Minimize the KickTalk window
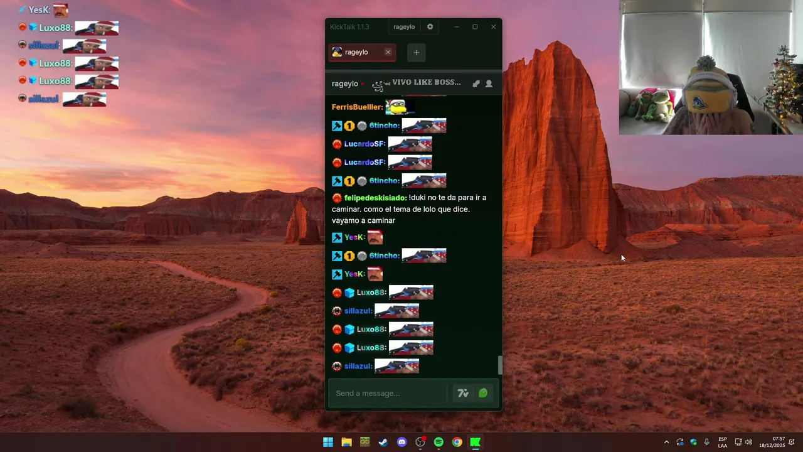 point(457,27)
